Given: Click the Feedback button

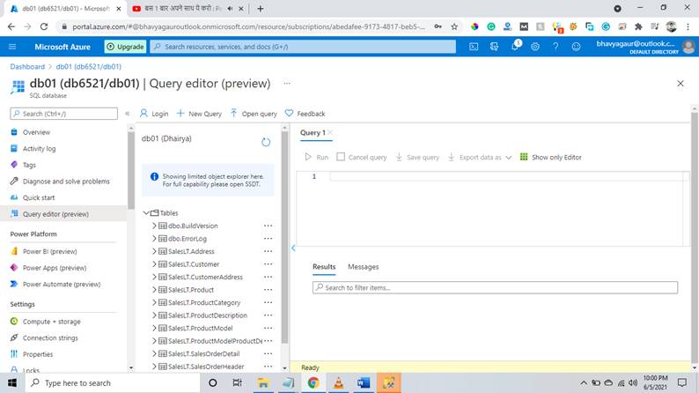Looking at the screenshot, I should click(x=305, y=114).
